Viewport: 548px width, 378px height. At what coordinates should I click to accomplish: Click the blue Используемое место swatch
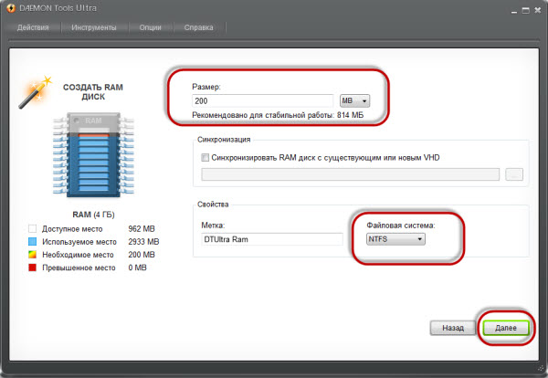[x=32, y=241]
